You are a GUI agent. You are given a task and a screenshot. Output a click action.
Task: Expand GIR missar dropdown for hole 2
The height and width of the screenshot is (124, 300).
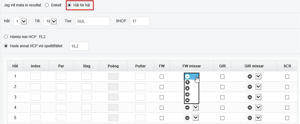coord(258,87)
